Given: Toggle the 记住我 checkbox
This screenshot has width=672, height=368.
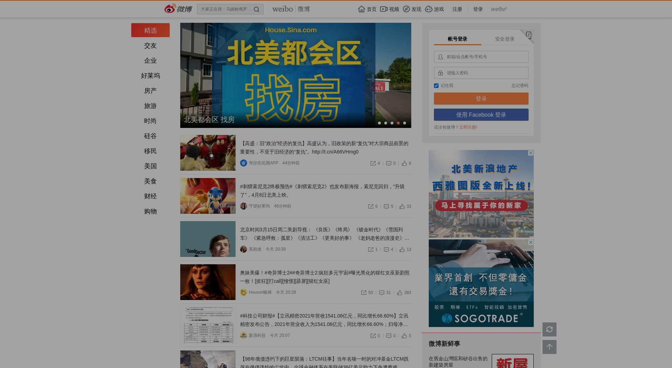Looking at the screenshot, I should click(436, 86).
